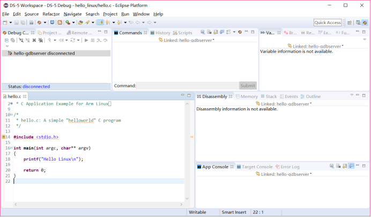Click Collapse All in Debug Control view
Viewport: 371px width, 217px height.
pyautogui.click(x=6, y=40)
